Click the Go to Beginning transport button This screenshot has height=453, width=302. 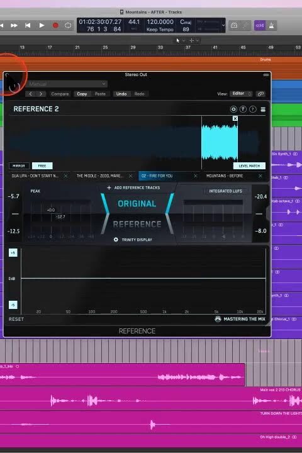pos(28,25)
